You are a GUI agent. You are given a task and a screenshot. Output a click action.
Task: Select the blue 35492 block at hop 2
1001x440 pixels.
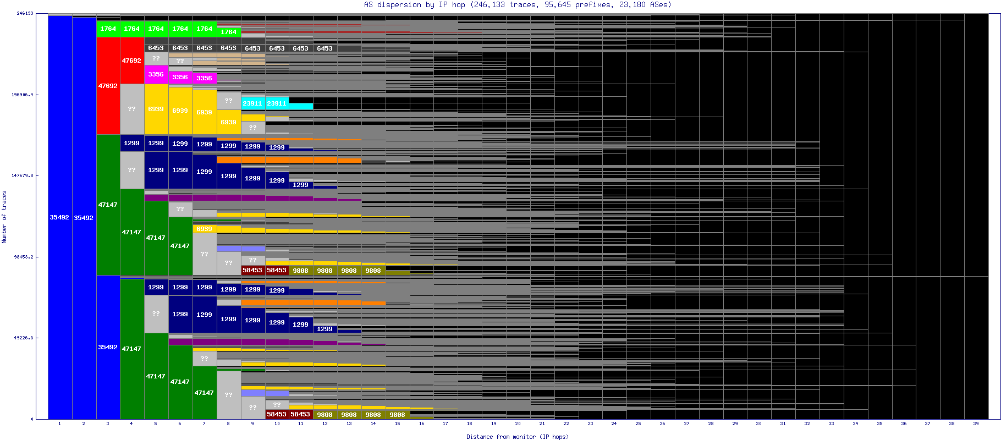(x=84, y=218)
